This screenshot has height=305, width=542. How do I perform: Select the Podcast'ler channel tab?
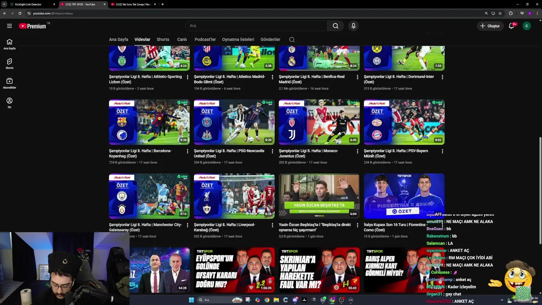click(205, 39)
